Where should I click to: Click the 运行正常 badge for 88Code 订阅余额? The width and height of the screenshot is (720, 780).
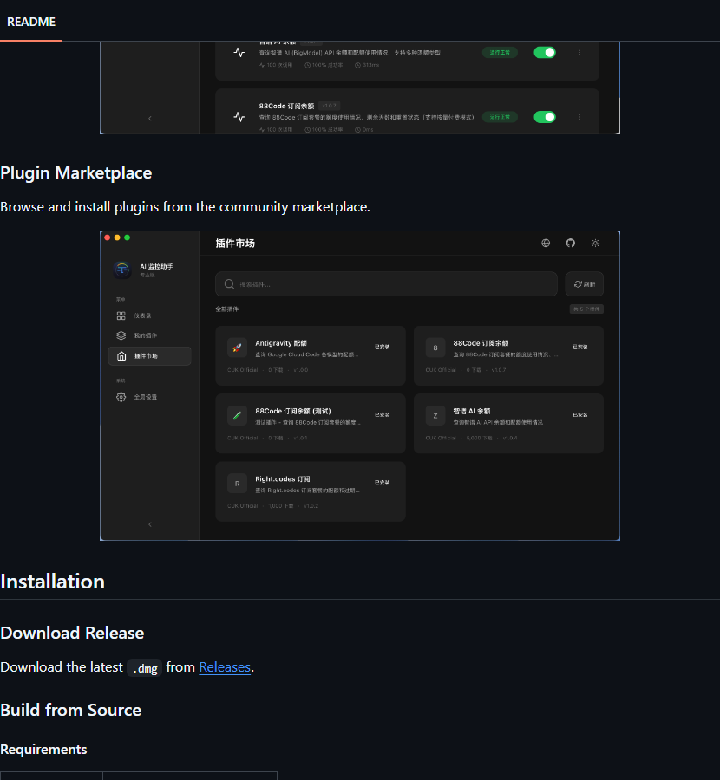click(x=500, y=117)
